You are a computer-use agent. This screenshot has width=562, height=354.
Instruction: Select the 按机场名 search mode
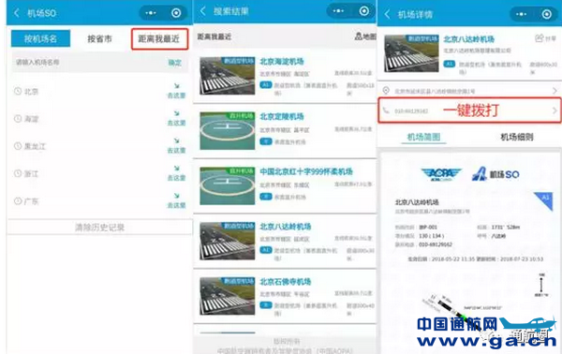coord(40,38)
